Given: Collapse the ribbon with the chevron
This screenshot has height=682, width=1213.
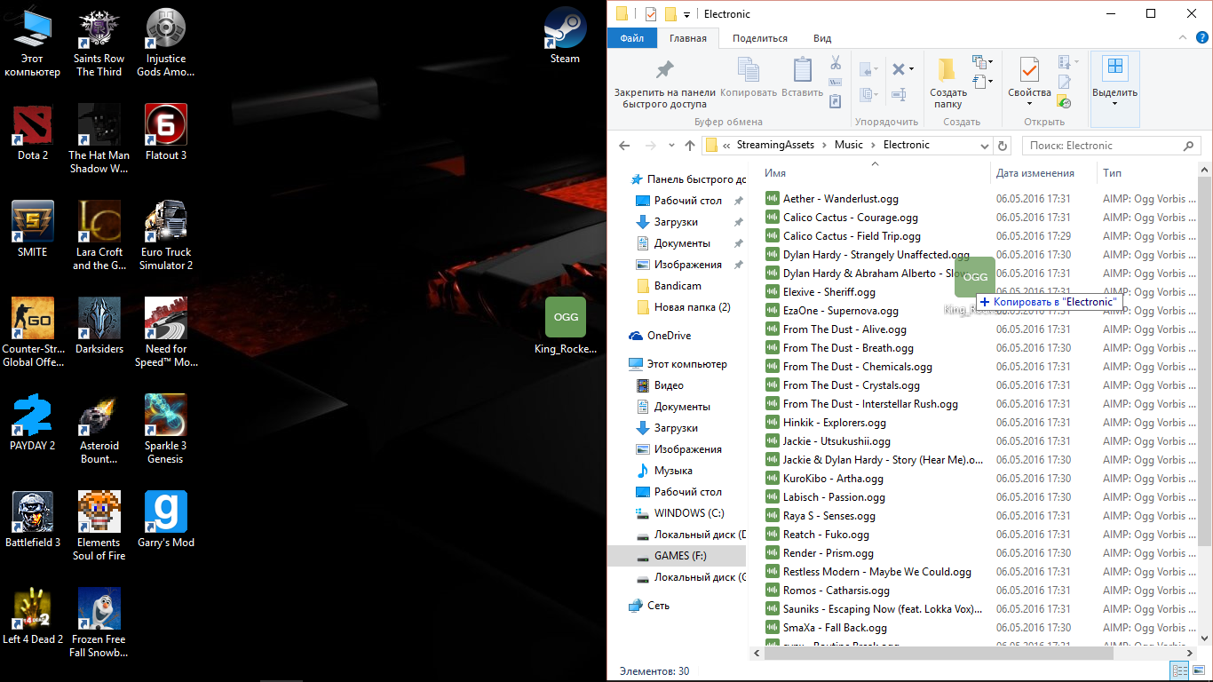Looking at the screenshot, I should click(1182, 38).
